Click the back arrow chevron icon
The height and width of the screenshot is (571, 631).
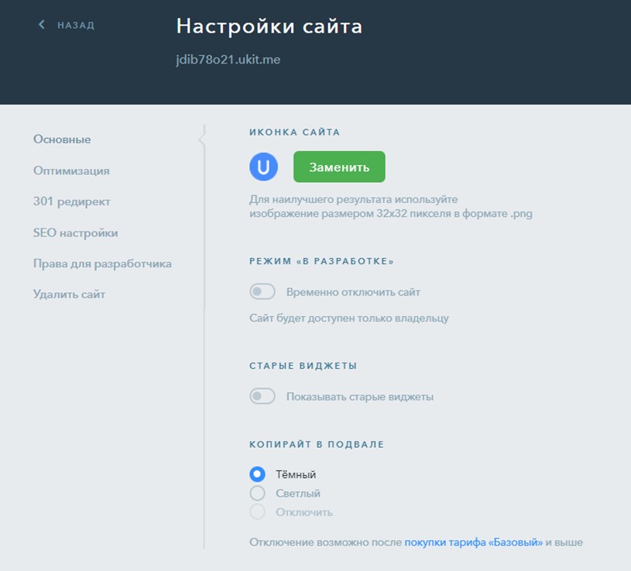(x=42, y=25)
